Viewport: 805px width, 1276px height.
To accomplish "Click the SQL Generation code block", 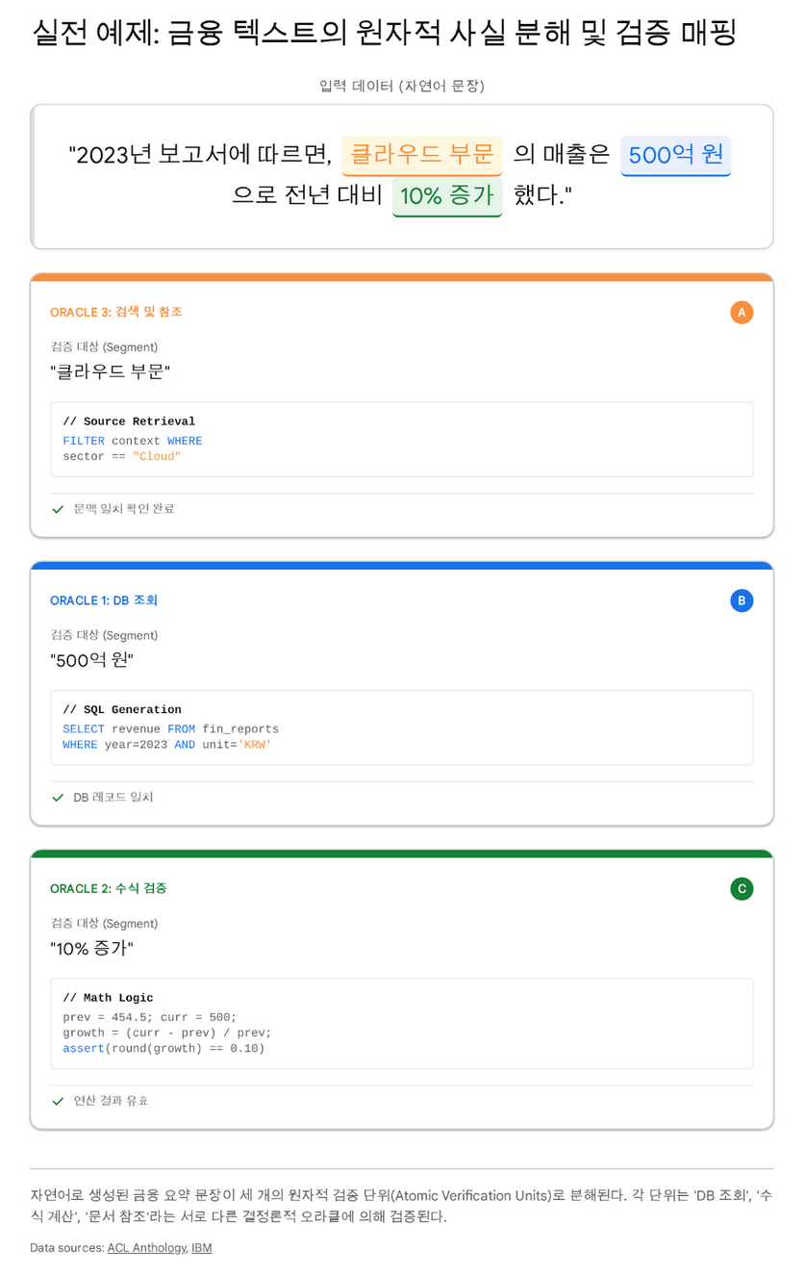I will click(x=401, y=727).
